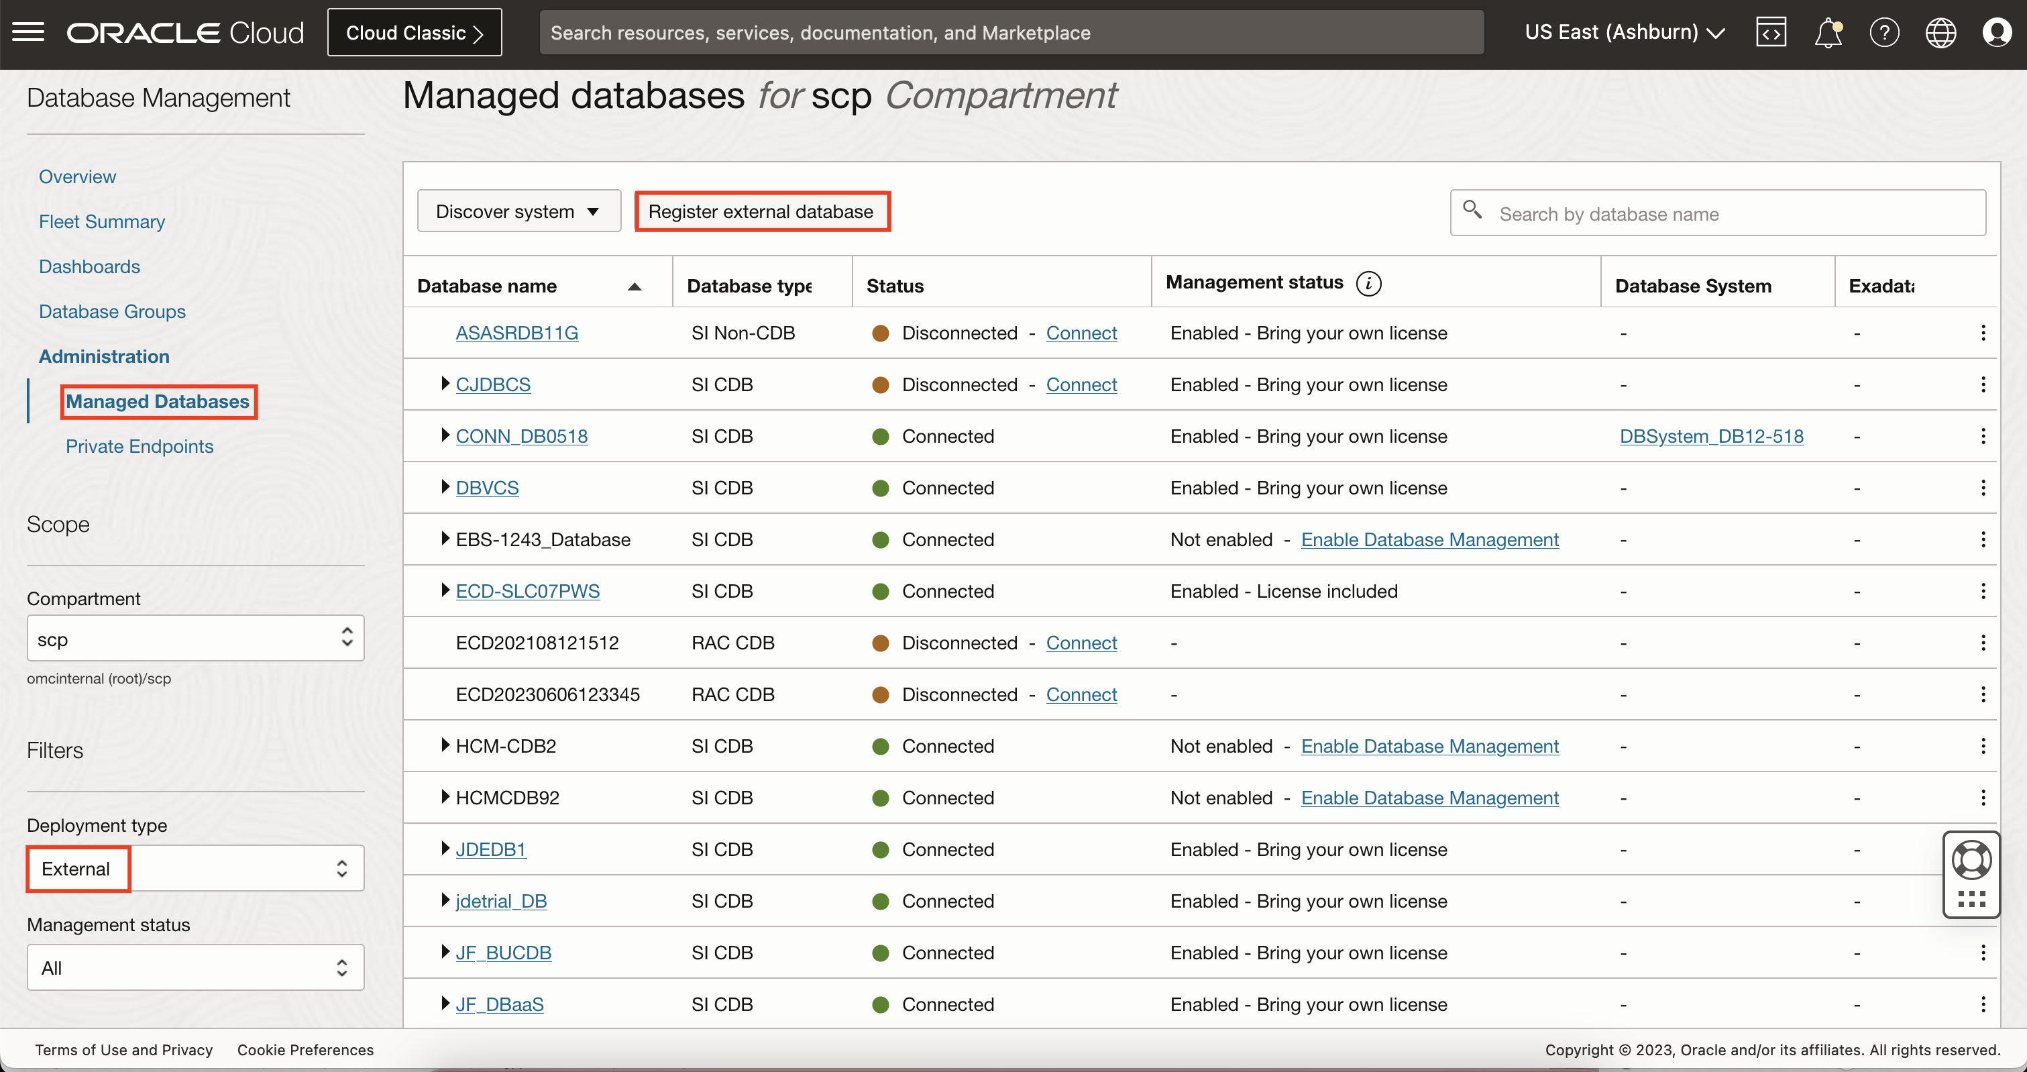Open Dashboards from the left navigation
Image resolution: width=2027 pixels, height=1072 pixels.
(89, 266)
